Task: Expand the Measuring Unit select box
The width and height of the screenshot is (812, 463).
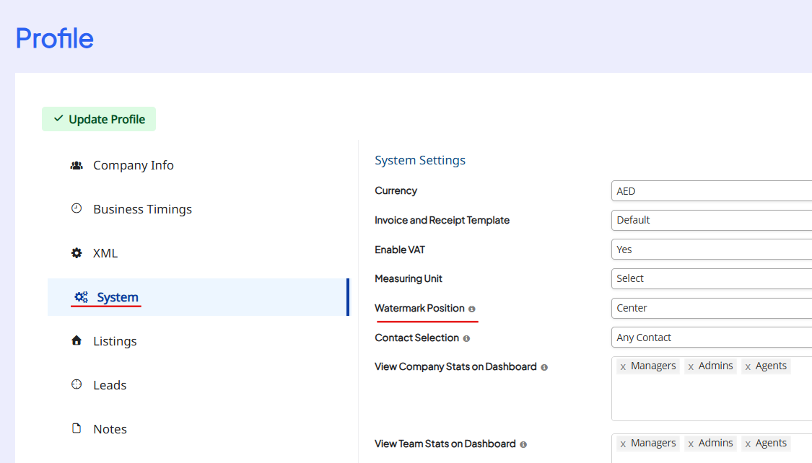Action: (x=711, y=278)
